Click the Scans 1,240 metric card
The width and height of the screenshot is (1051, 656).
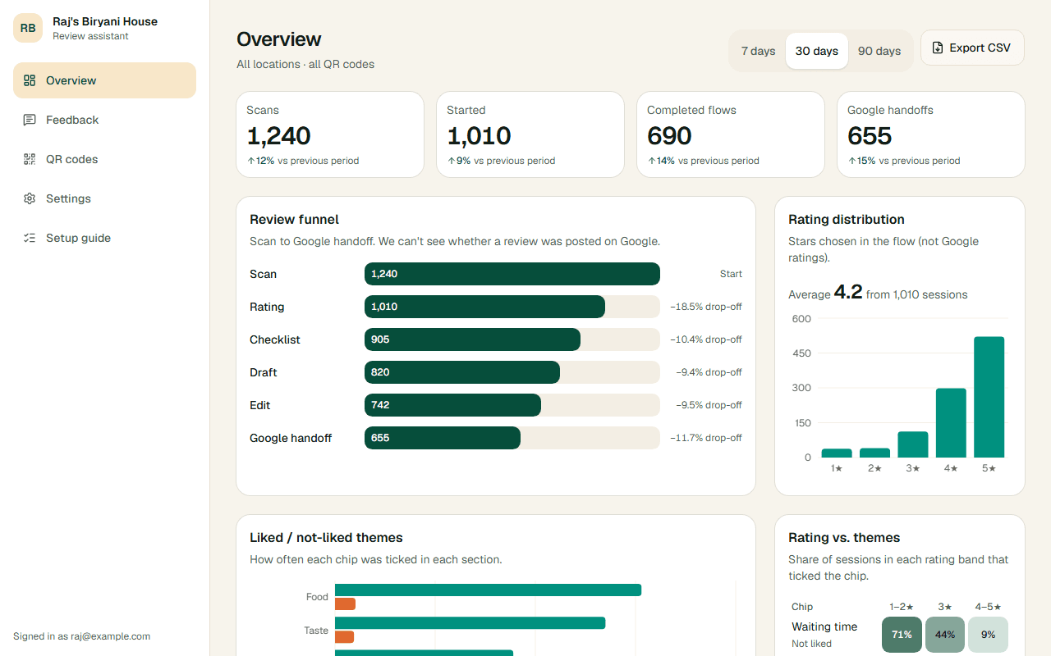tap(330, 134)
